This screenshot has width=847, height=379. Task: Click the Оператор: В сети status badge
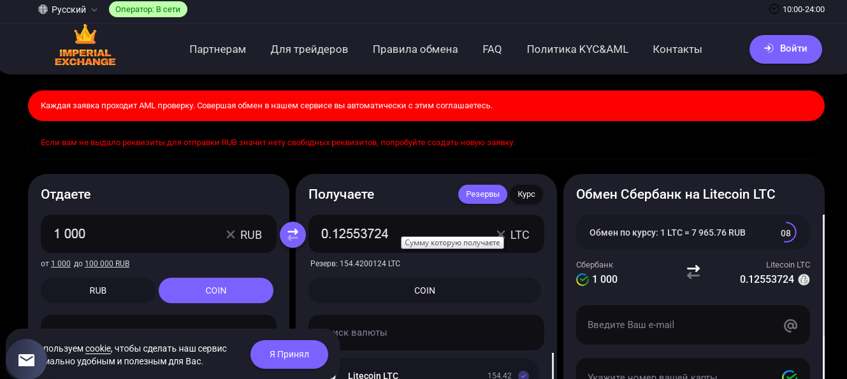click(x=148, y=10)
